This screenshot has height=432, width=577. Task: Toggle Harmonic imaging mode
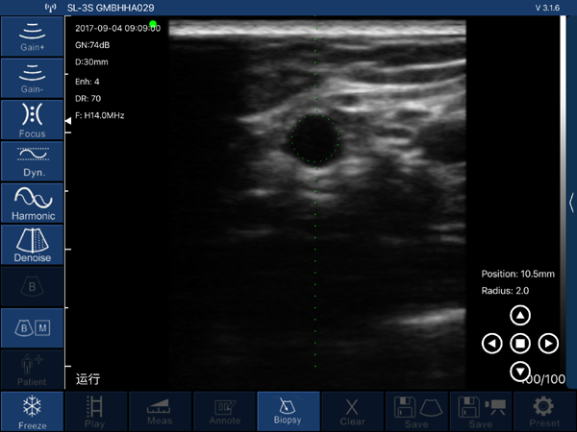[31, 203]
